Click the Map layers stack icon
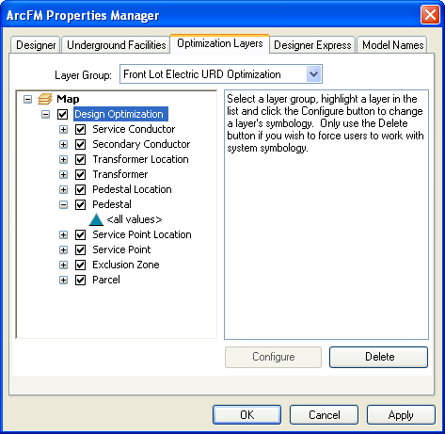 (45, 99)
